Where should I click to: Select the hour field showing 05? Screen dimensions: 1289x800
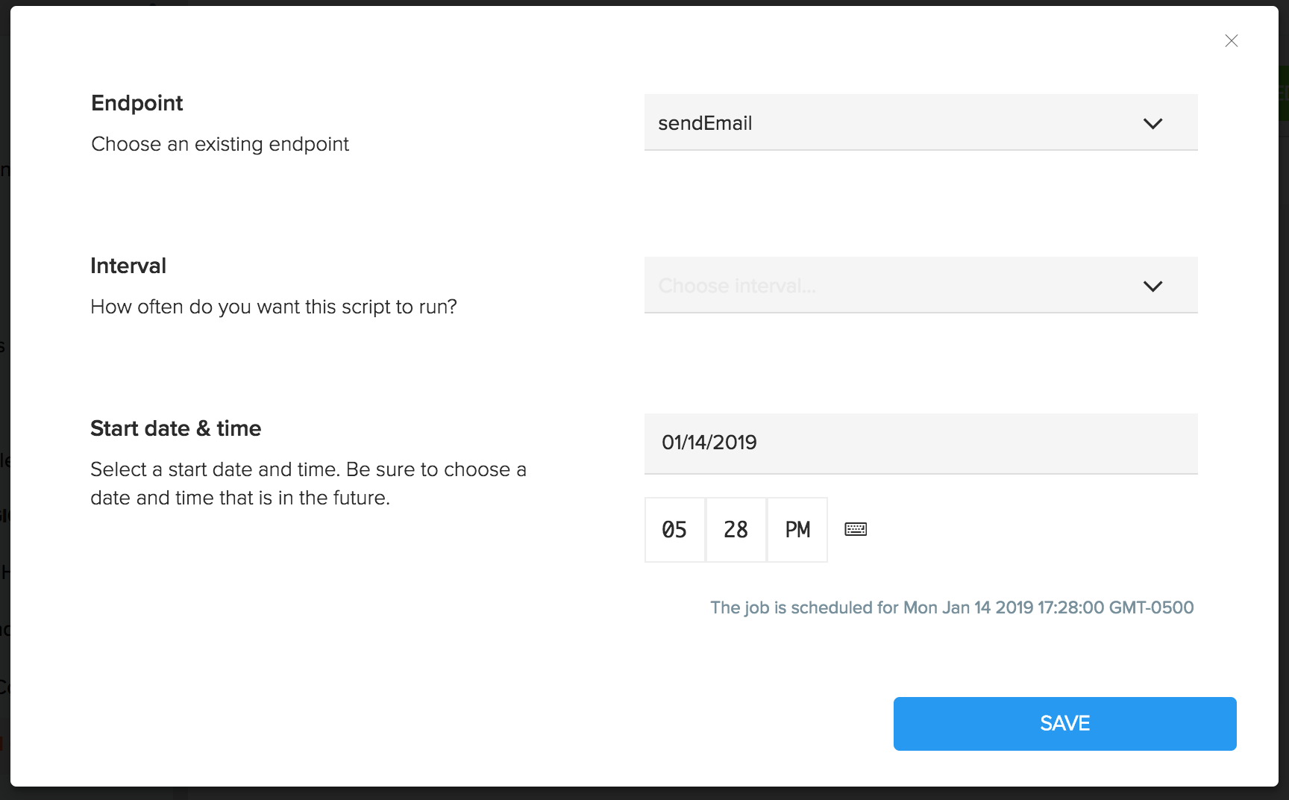[674, 530]
